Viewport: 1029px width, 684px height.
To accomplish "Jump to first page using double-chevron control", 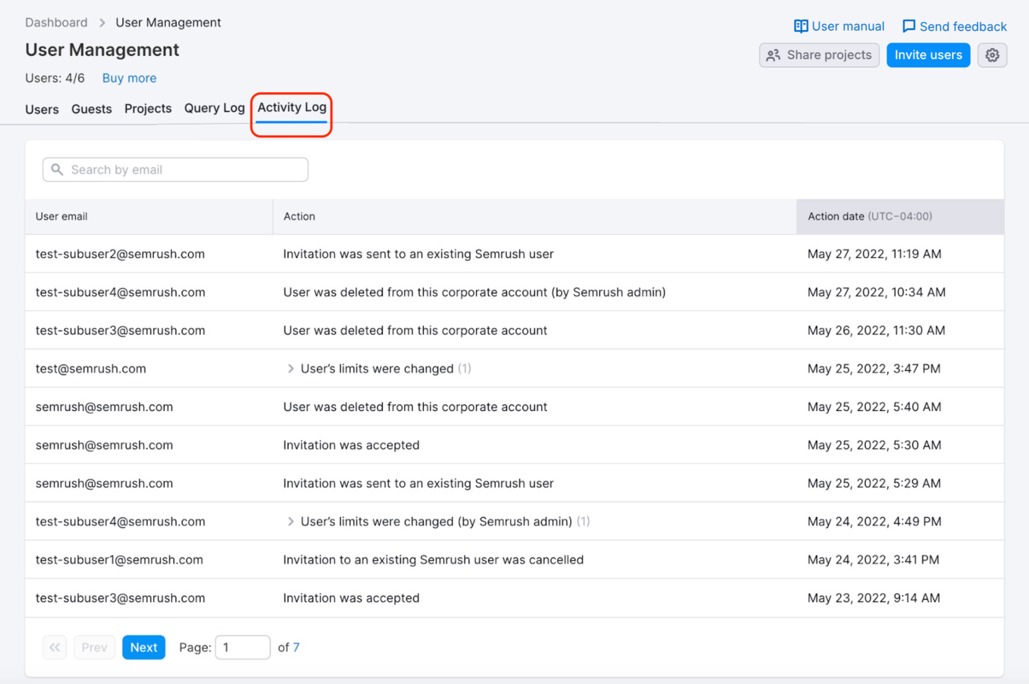I will (54, 647).
